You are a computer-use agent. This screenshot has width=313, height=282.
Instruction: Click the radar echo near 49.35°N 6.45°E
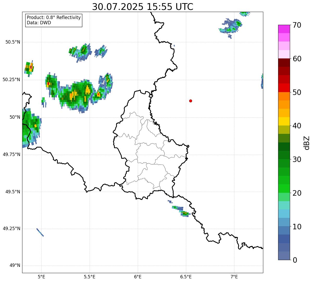coord(181,211)
